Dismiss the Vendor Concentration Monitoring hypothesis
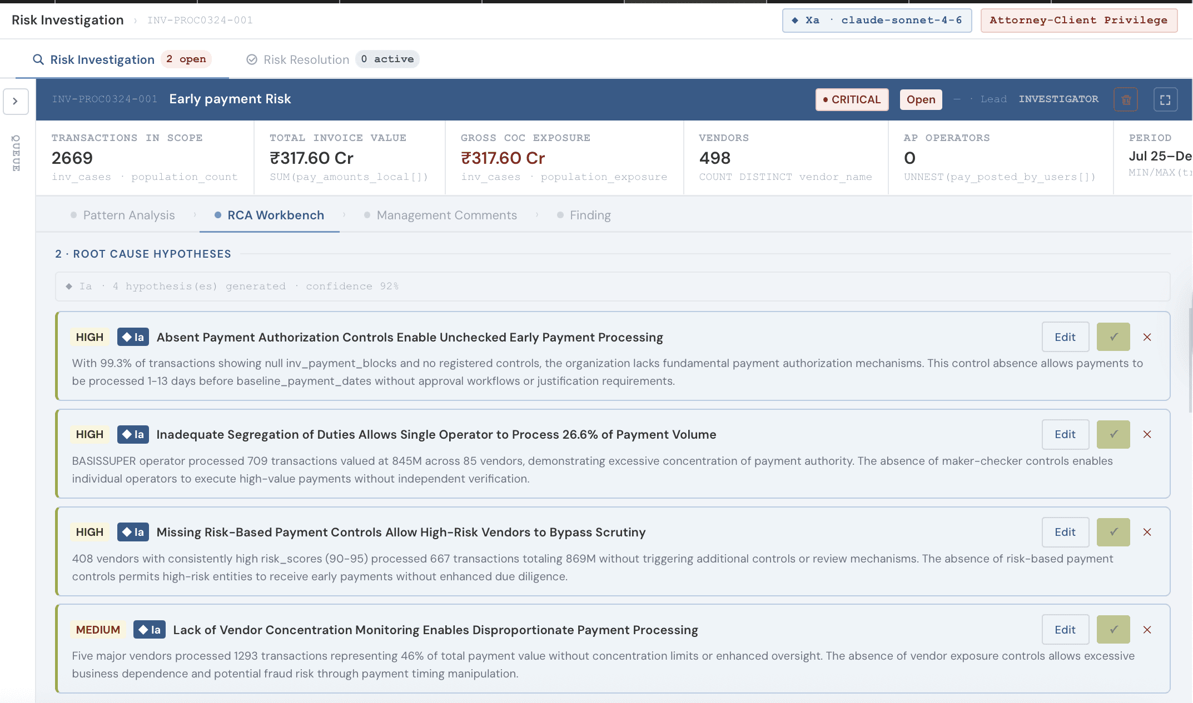 point(1147,630)
